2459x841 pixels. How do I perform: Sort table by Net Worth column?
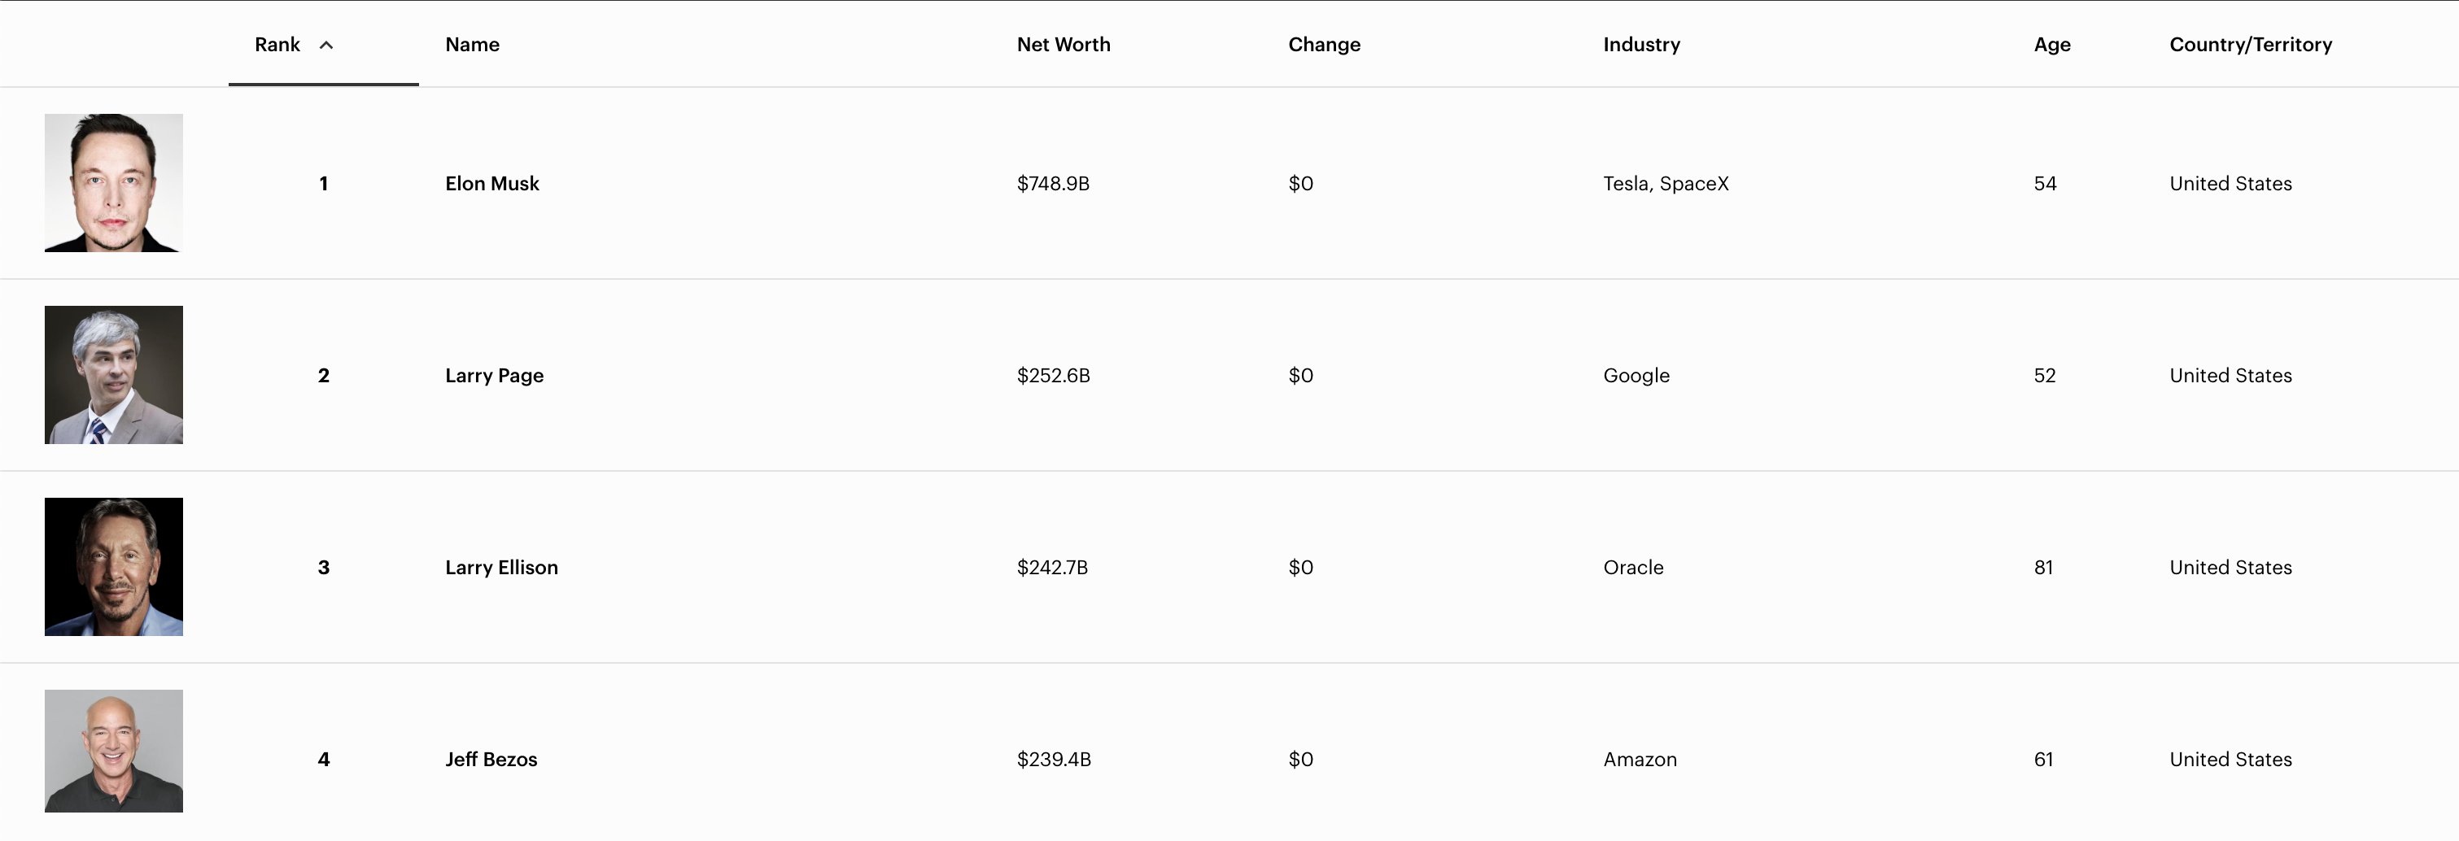pos(1063,45)
